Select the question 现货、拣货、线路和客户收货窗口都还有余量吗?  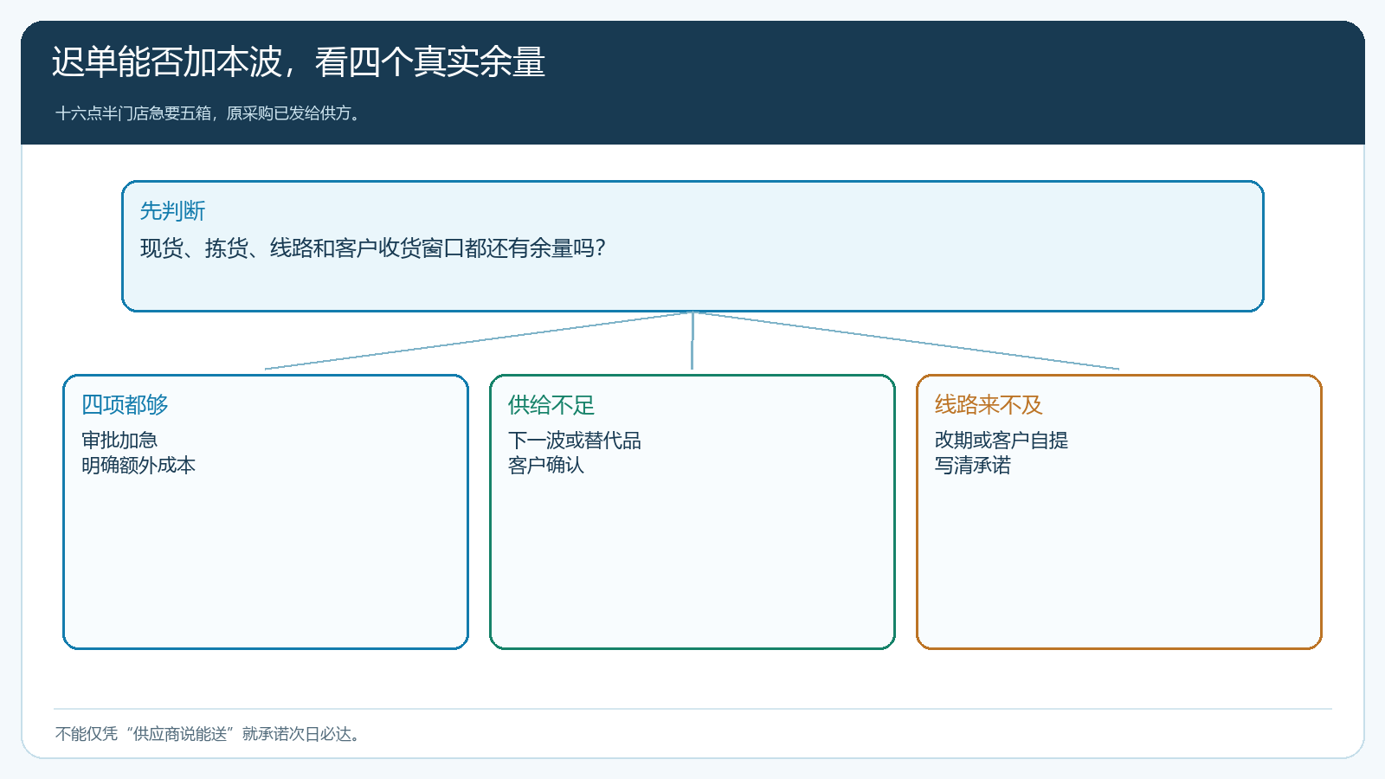tap(373, 248)
